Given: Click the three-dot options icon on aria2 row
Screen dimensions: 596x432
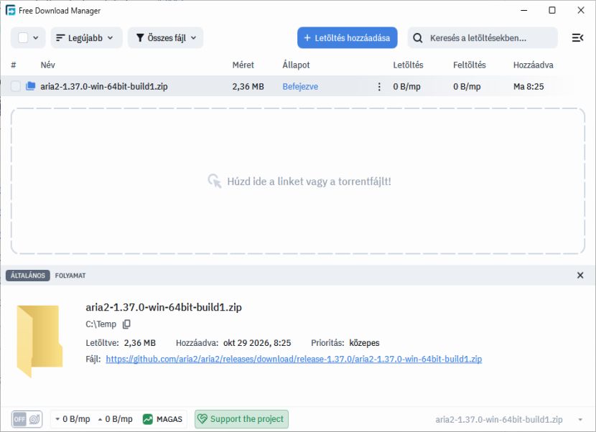Looking at the screenshot, I should 379,87.
